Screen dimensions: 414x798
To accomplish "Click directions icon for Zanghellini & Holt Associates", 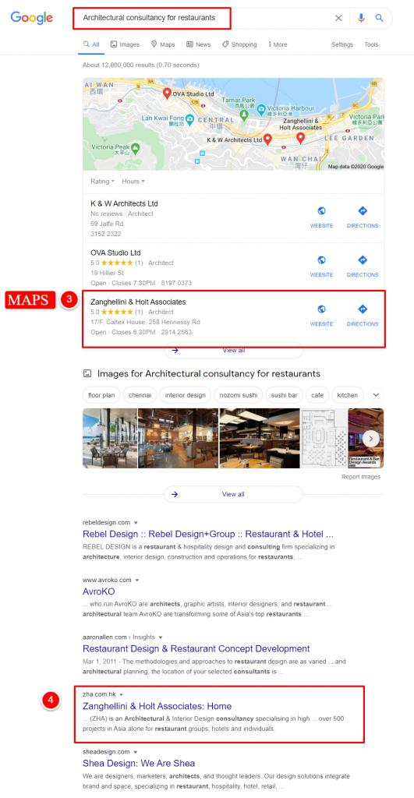I will 363,309.
